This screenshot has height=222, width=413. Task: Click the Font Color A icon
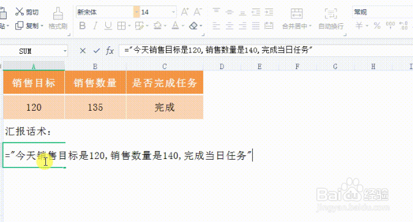(175, 26)
